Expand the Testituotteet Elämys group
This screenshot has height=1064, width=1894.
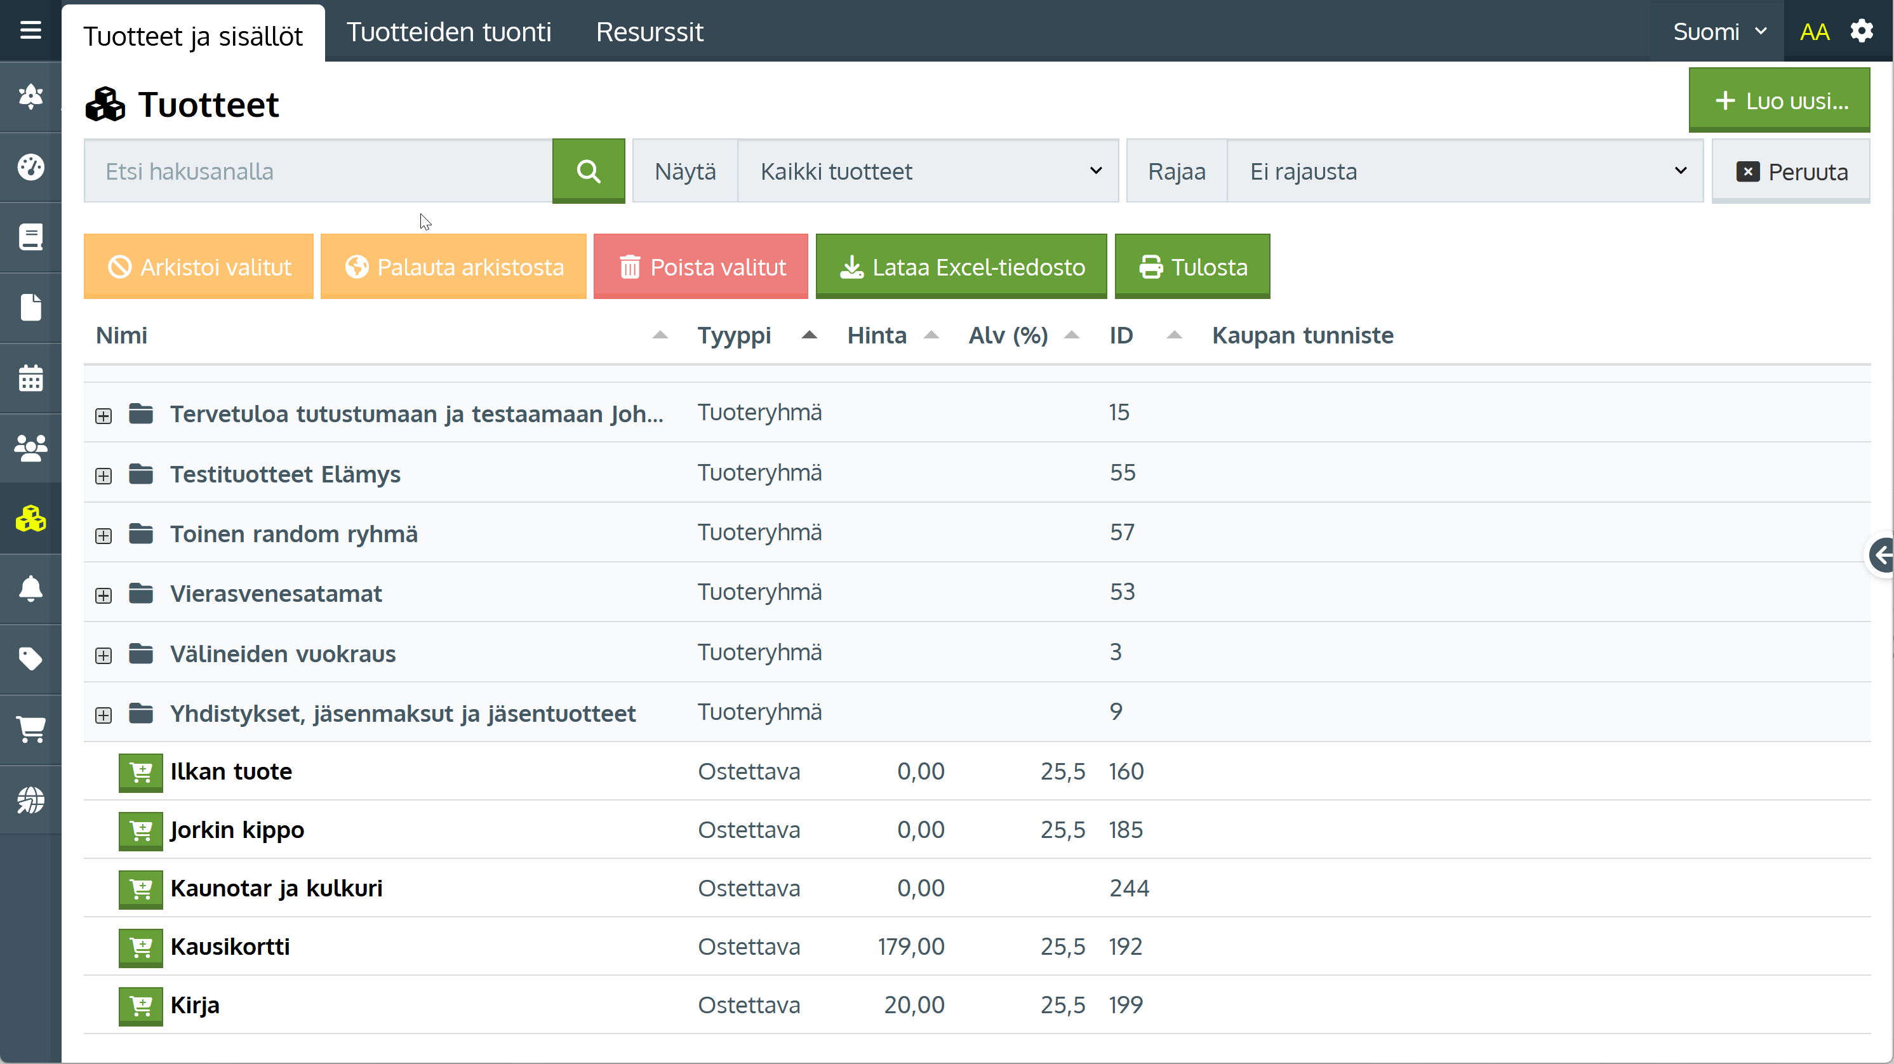(x=103, y=475)
